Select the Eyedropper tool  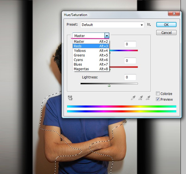coord(133,98)
